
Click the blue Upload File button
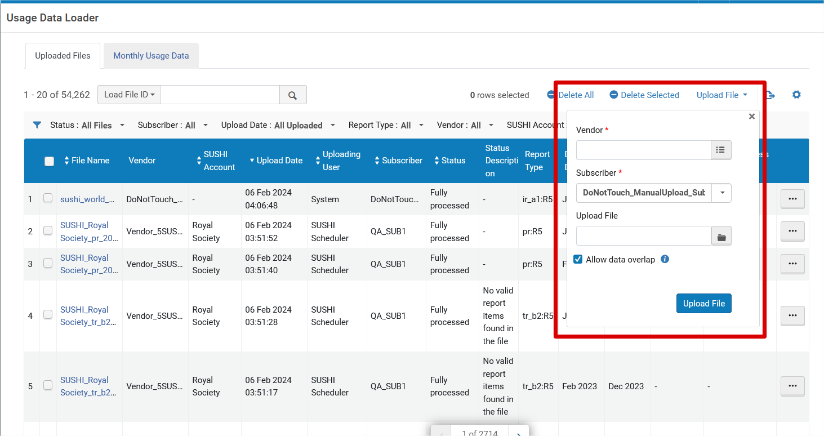(x=703, y=304)
